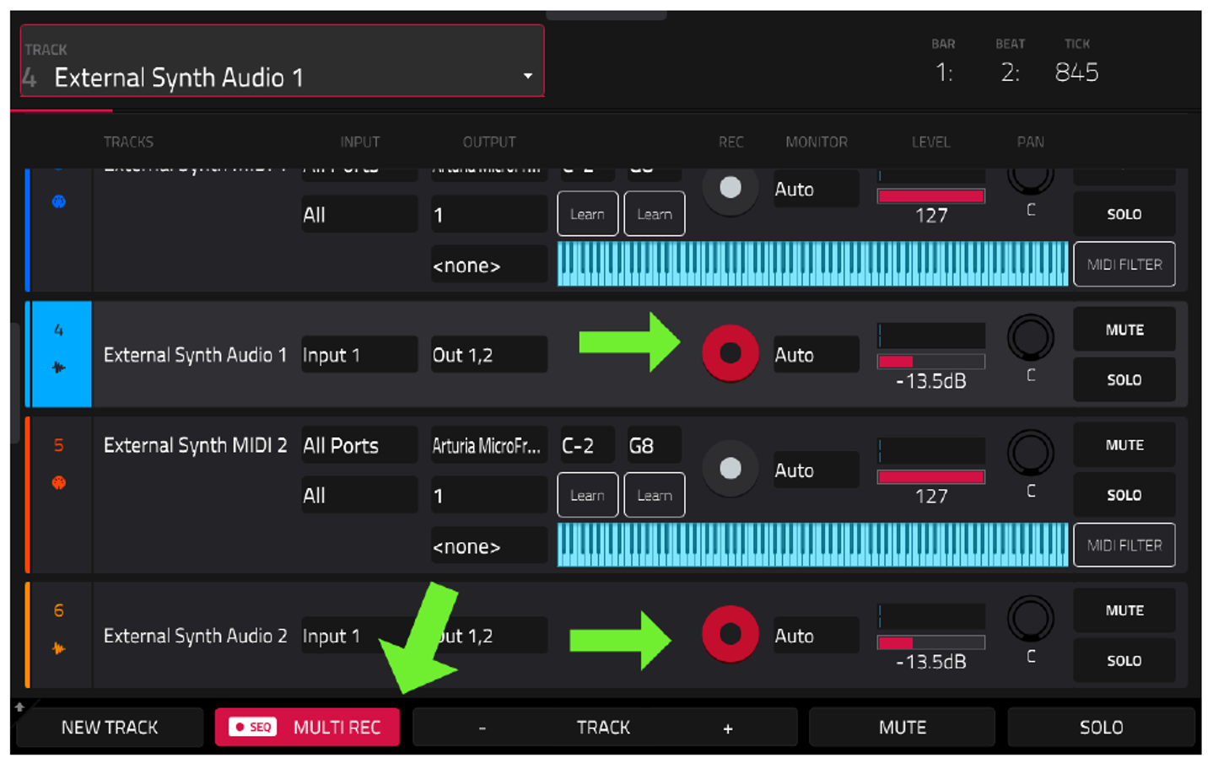Click the C-2 low note field on MIDI 2

click(x=587, y=445)
